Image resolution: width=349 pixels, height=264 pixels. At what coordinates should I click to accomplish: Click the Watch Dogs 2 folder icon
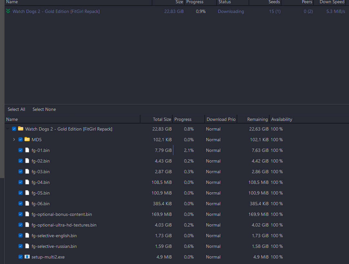coord(21,129)
